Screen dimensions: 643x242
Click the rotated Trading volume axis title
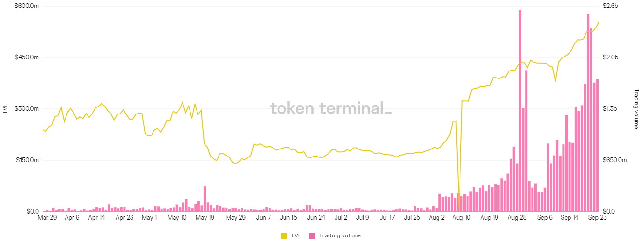[636, 109]
